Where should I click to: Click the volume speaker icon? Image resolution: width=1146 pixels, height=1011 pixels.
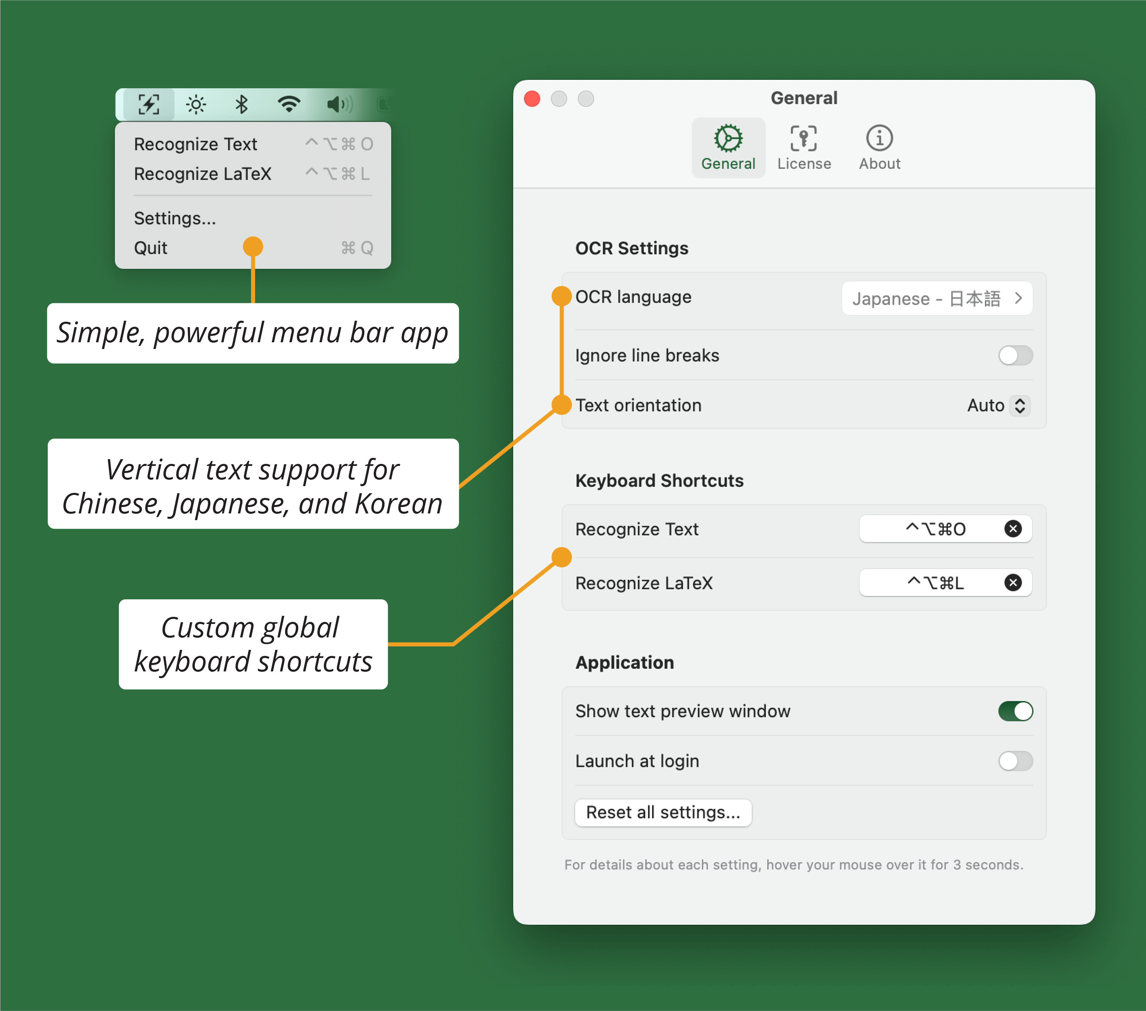339,104
